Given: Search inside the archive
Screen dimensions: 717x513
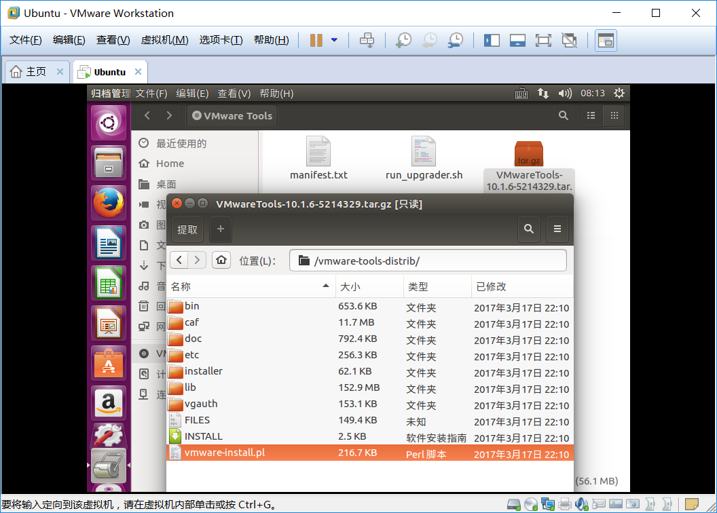Looking at the screenshot, I should pos(529,229).
